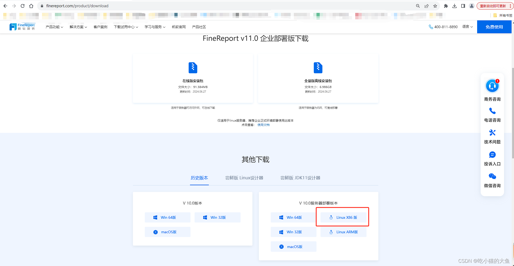Download server deployment Win 64版

coord(294,217)
